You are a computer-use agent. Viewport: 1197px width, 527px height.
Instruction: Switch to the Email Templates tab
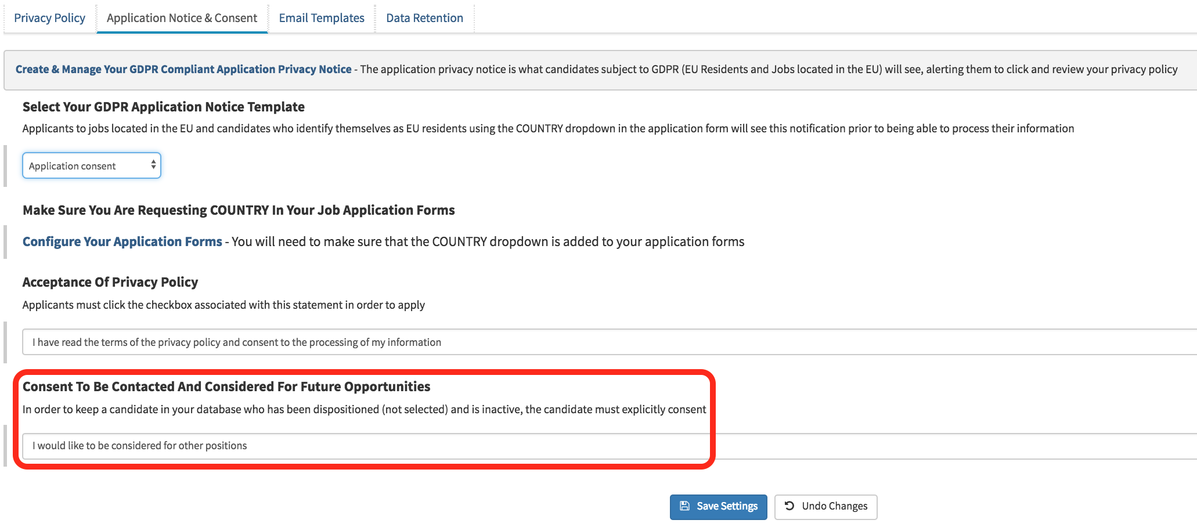(322, 18)
